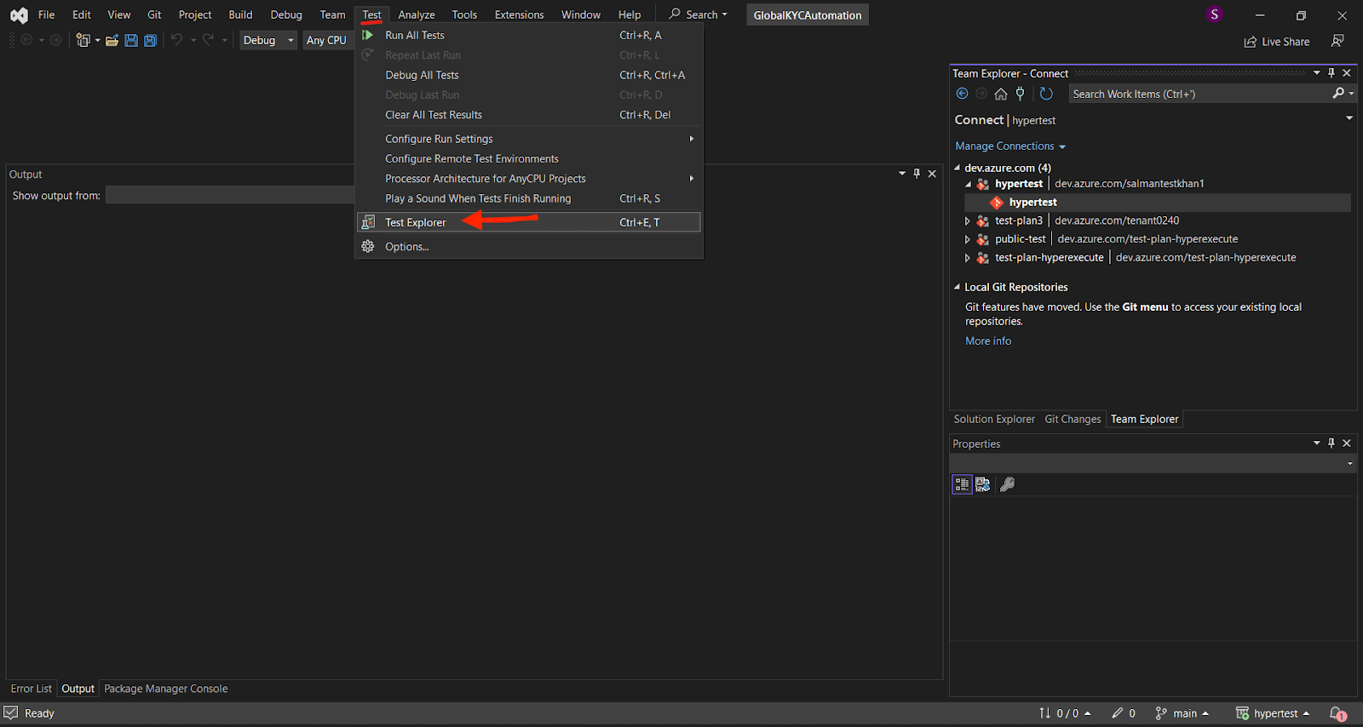Open the Property Pages wrench icon
This screenshot has height=727, width=1363.
click(x=1007, y=484)
